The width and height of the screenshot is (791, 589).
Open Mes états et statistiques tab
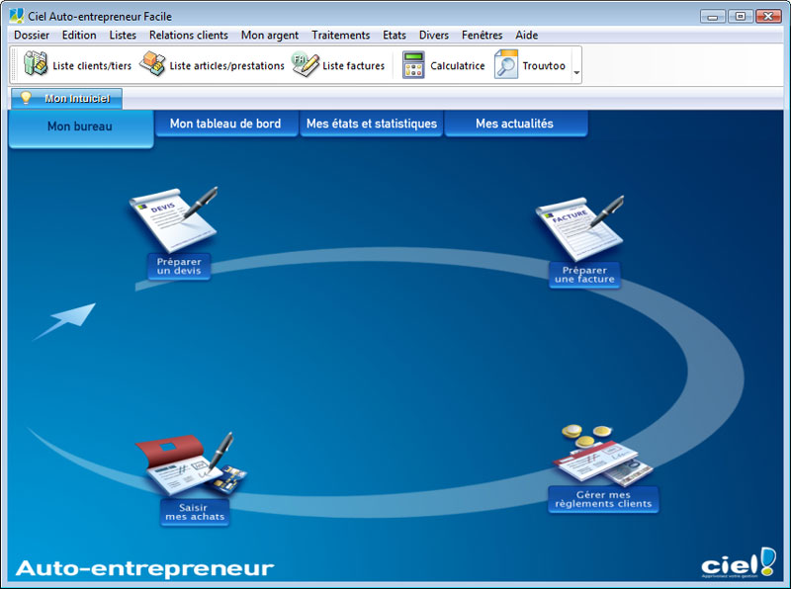pyautogui.click(x=372, y=124)
